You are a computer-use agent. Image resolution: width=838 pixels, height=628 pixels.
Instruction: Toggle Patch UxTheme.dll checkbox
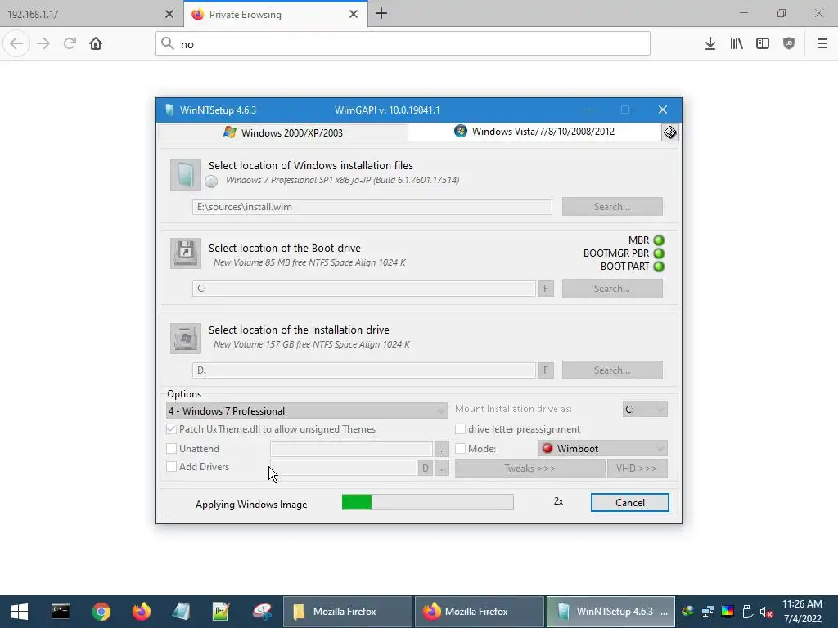tap(171, 428)
